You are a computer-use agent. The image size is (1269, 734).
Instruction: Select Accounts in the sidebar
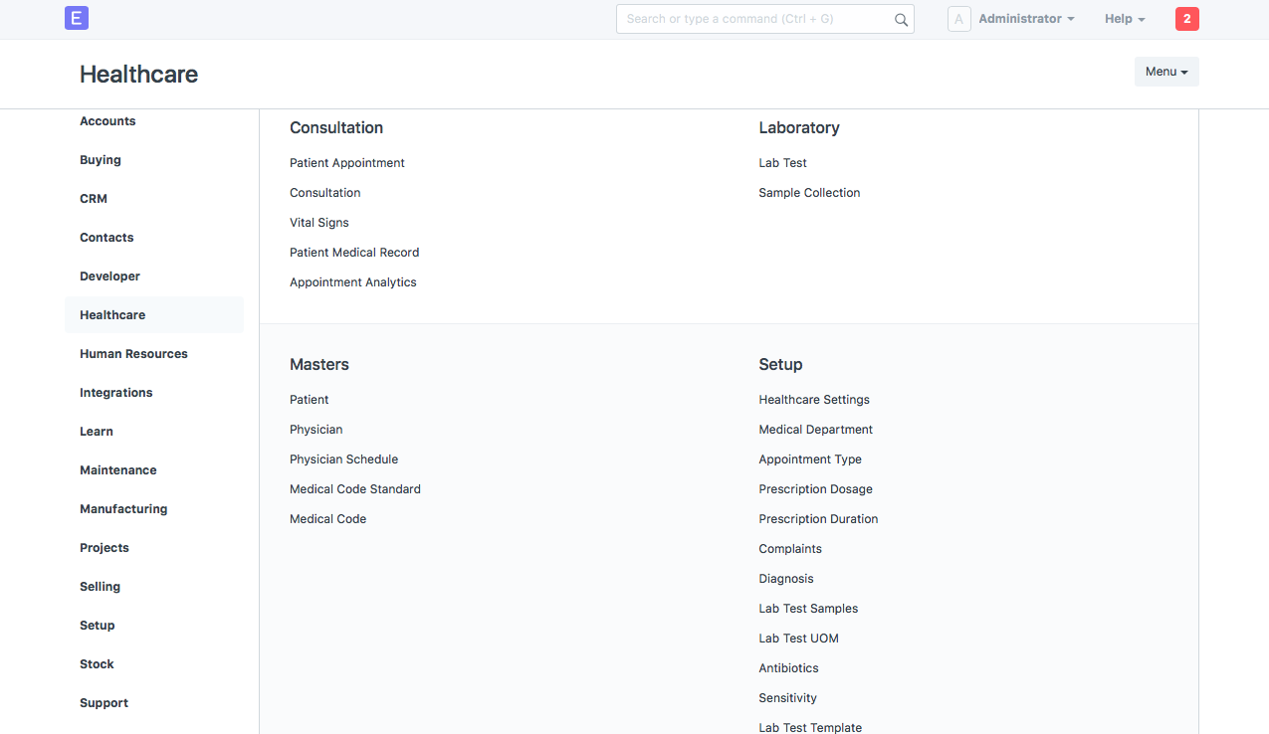[x=107, y=121]
